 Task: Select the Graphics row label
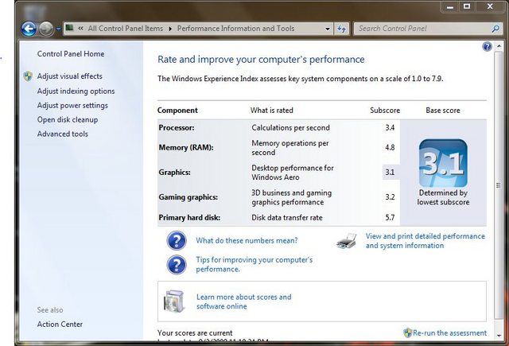click(x=175, y=173)
